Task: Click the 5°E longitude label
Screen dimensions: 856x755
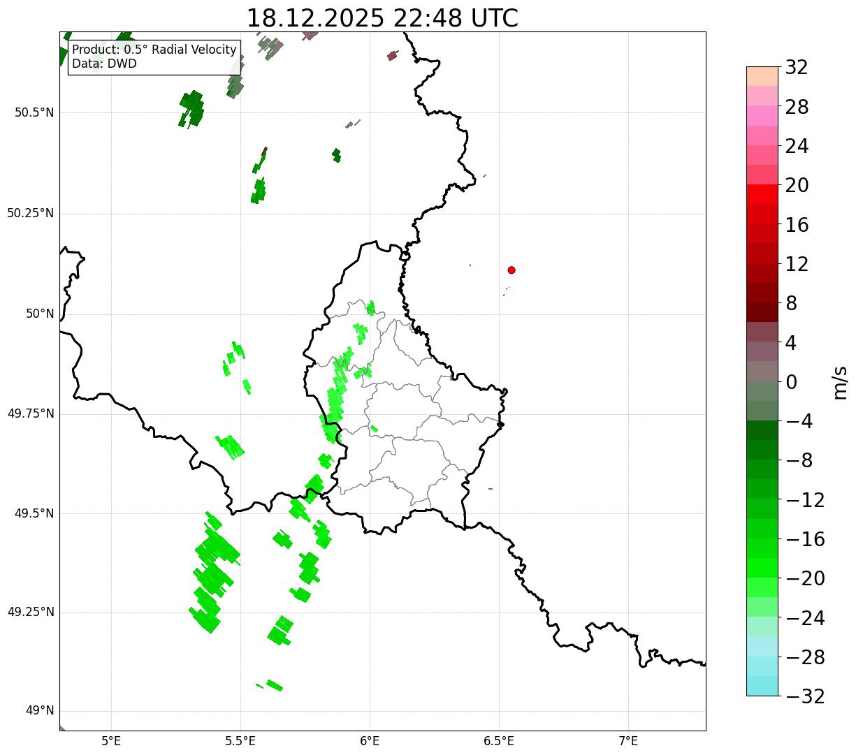Action: click(x=111, y=741)
